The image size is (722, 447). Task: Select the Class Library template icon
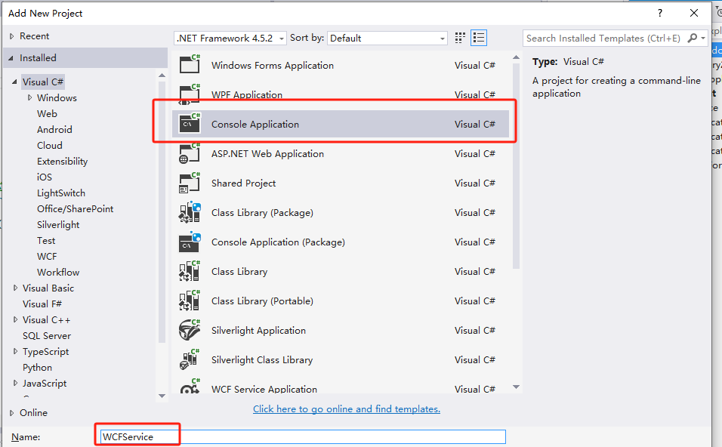pyautogui.click(x=190, y=270)
